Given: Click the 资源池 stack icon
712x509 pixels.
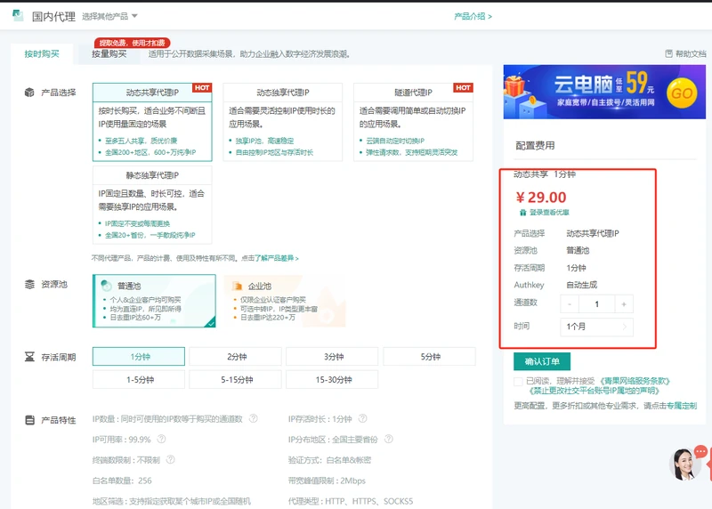Looking at the screenshot, I should click(29, 284).
